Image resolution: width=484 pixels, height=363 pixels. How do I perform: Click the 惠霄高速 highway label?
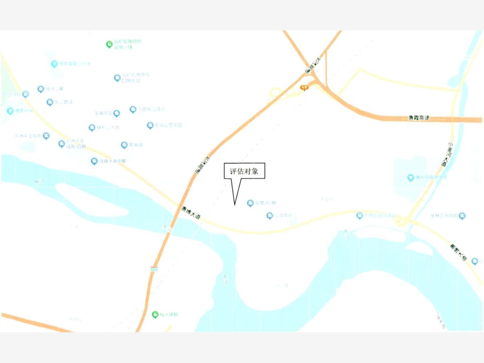pyautogui.click(x=419, y=118)
